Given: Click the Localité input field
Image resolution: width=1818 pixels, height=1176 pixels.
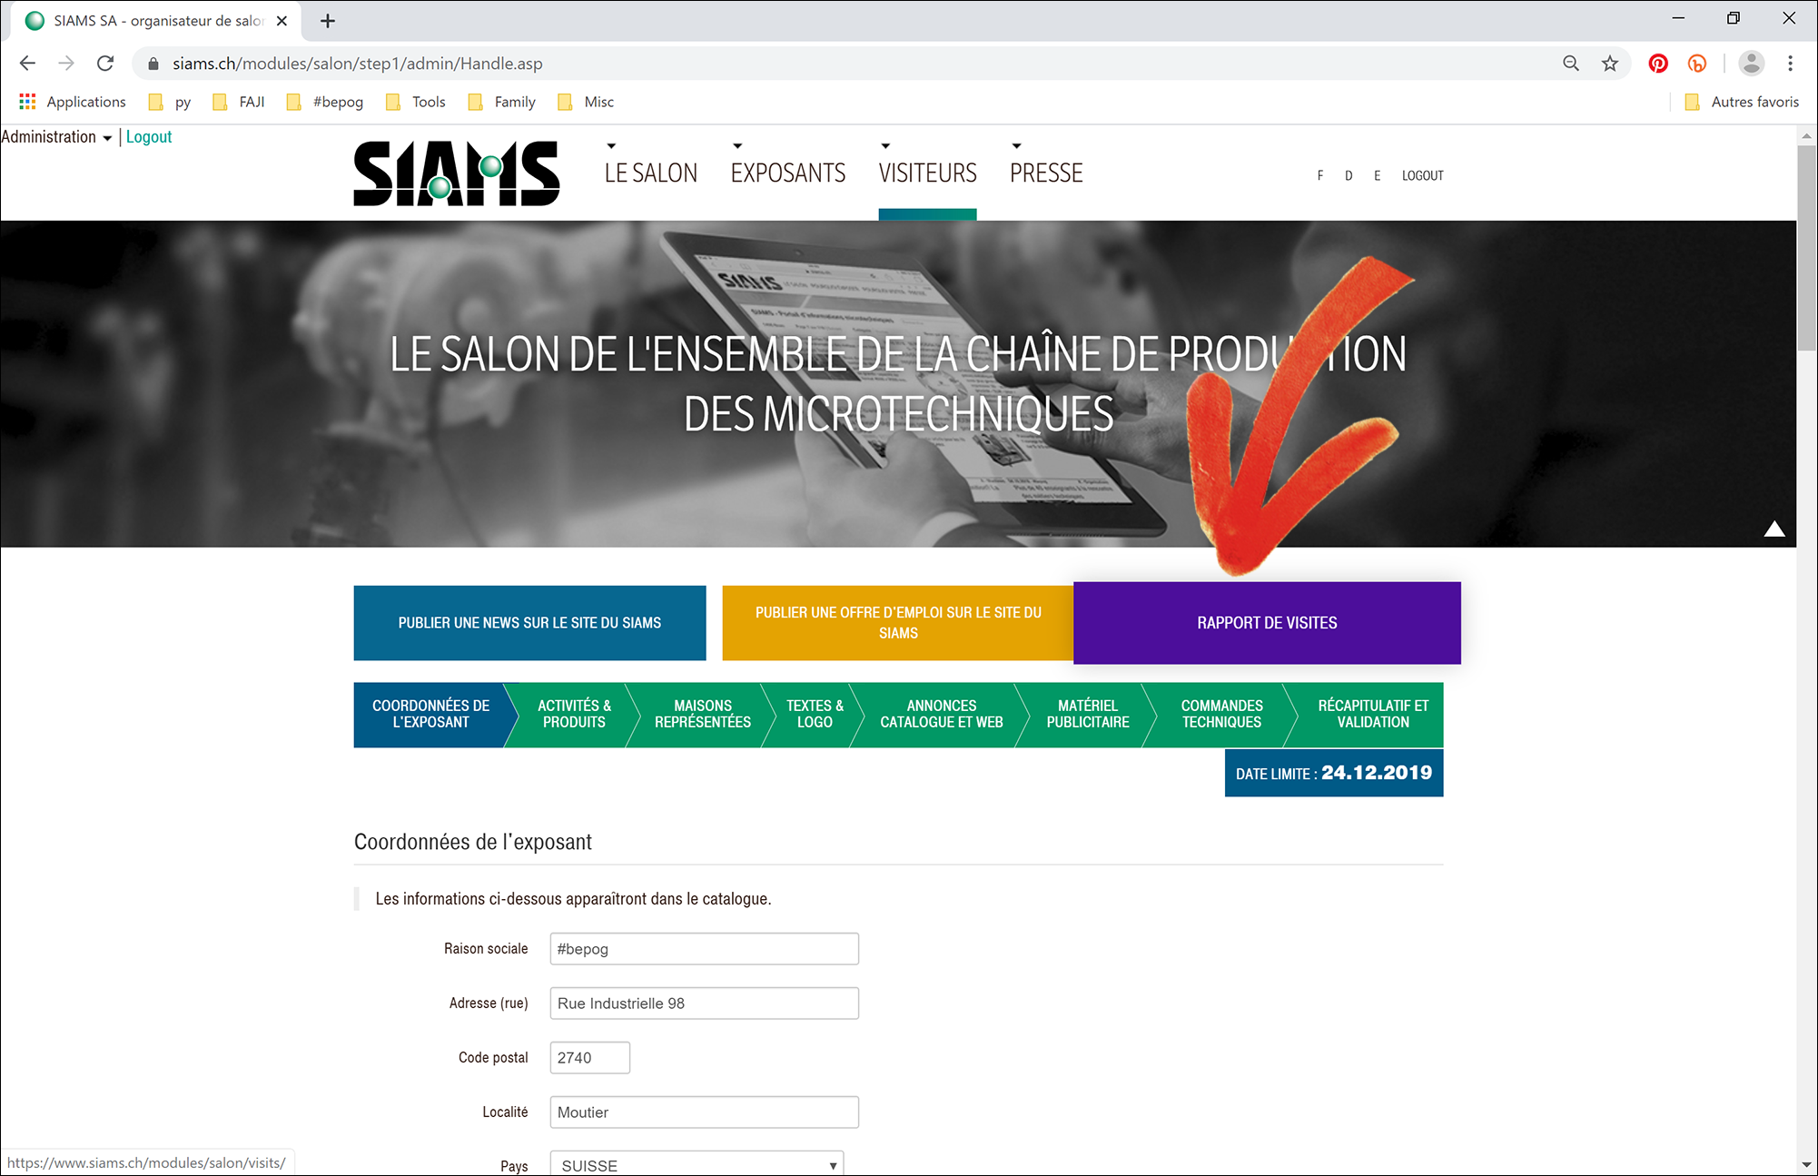Looking at the screenshot, I should click(x=704, y=1112).
